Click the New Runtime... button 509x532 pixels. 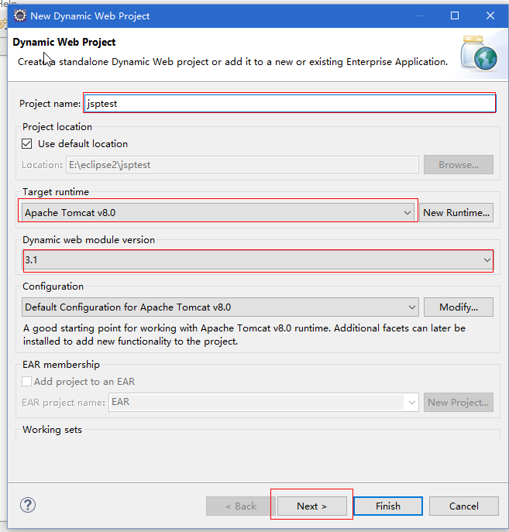pos(456,213)
